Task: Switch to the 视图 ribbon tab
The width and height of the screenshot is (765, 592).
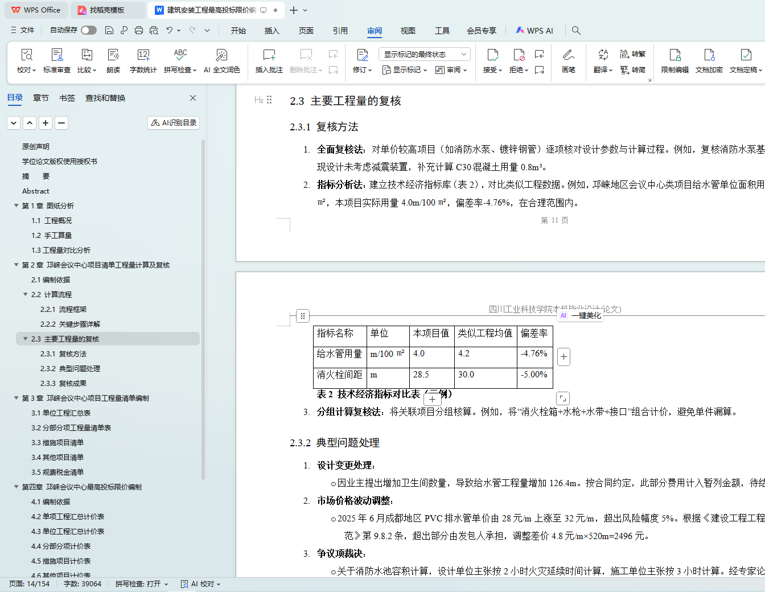Action: tap(408, 31)
